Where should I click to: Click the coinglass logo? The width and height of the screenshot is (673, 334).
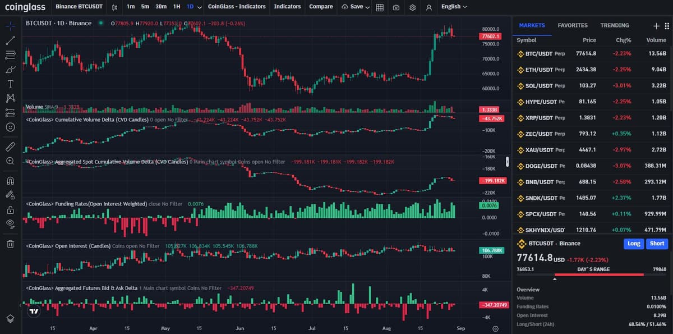point(25,7)
